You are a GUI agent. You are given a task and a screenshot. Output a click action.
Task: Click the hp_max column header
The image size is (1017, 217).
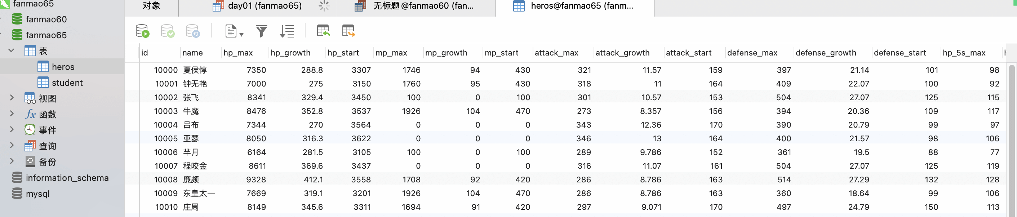238,53
